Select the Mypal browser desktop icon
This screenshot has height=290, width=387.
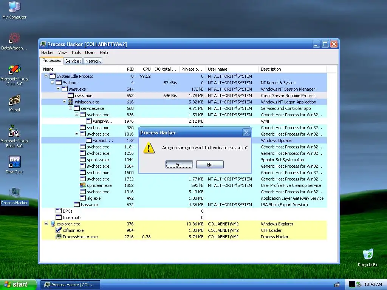pyautogui.click(x=14, y=103)
